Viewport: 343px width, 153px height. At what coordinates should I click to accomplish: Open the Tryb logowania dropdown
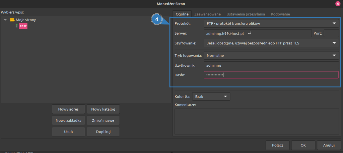pyautogui.click(x=271, y=55)
